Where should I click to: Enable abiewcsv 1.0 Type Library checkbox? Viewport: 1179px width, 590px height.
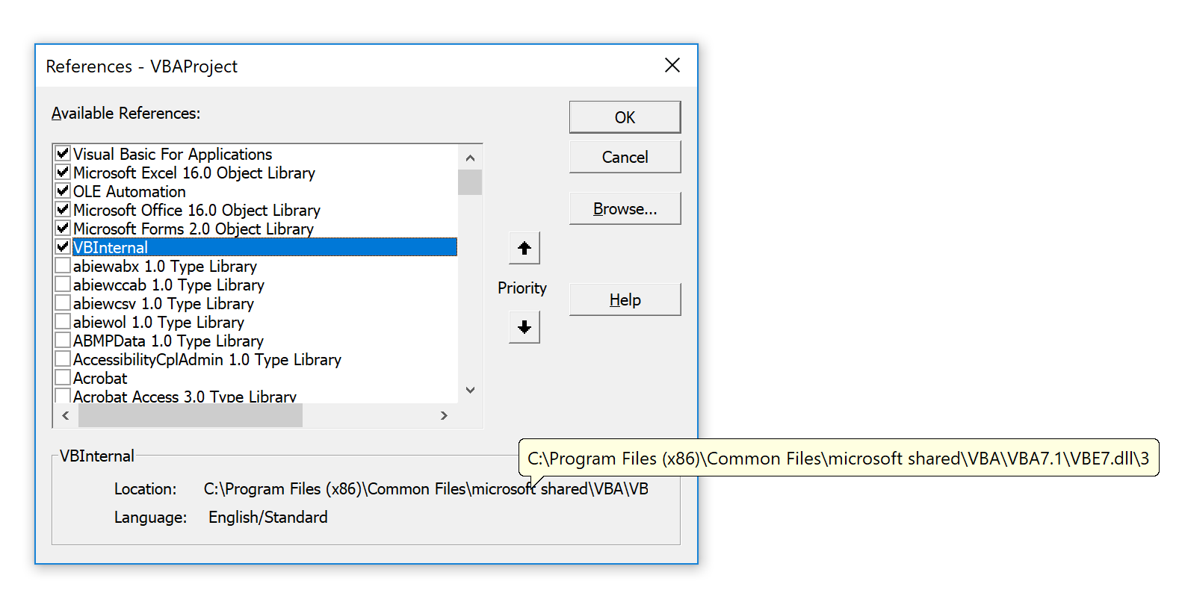[x=63, y=302]
